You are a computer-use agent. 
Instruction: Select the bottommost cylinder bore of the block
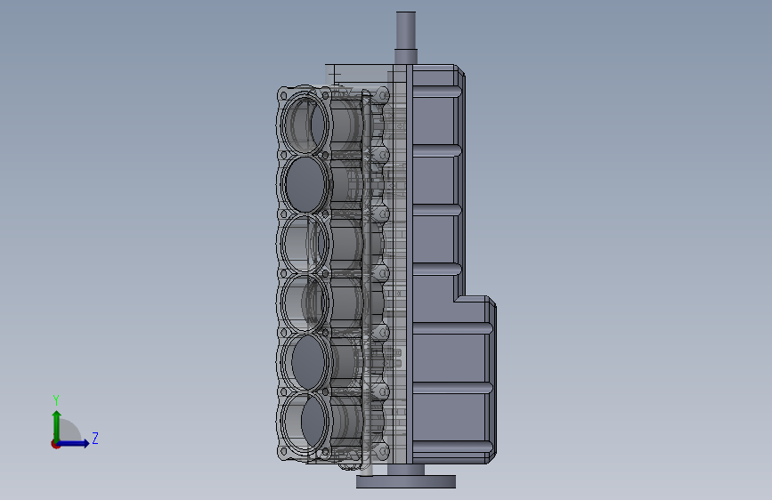[x=305, y=421]
